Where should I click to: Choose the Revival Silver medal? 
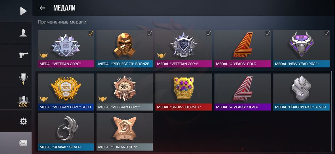66,132
